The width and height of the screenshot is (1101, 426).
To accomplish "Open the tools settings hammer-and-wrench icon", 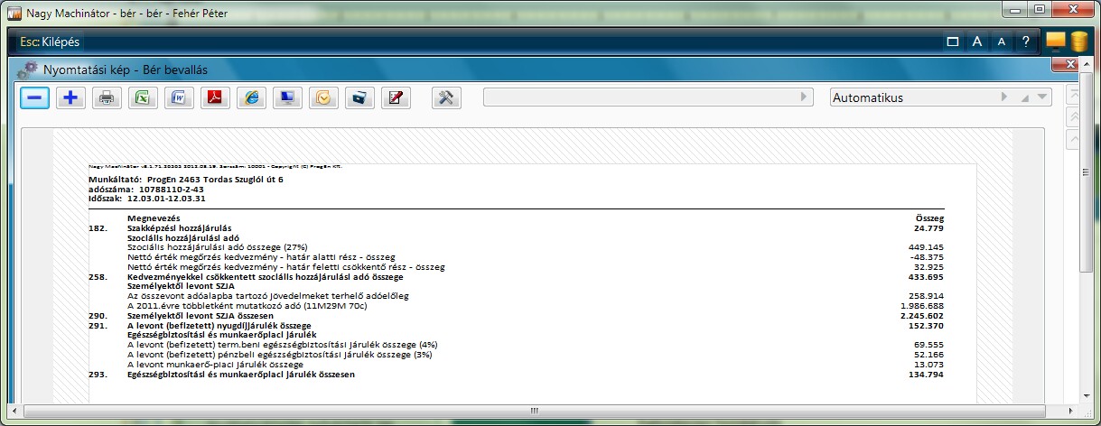I will click(446, 97).
